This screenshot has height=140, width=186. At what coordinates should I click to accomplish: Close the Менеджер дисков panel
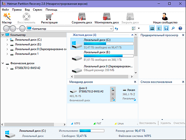[135, 82]
